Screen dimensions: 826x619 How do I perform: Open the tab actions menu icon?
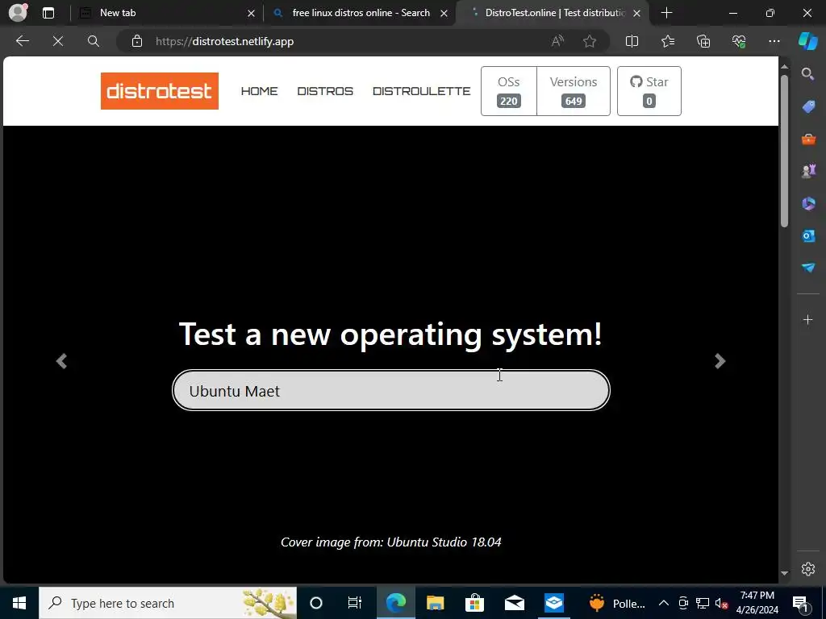point(48,13)
